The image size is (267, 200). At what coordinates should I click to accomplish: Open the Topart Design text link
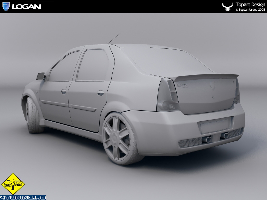click(x=250, y=5)
